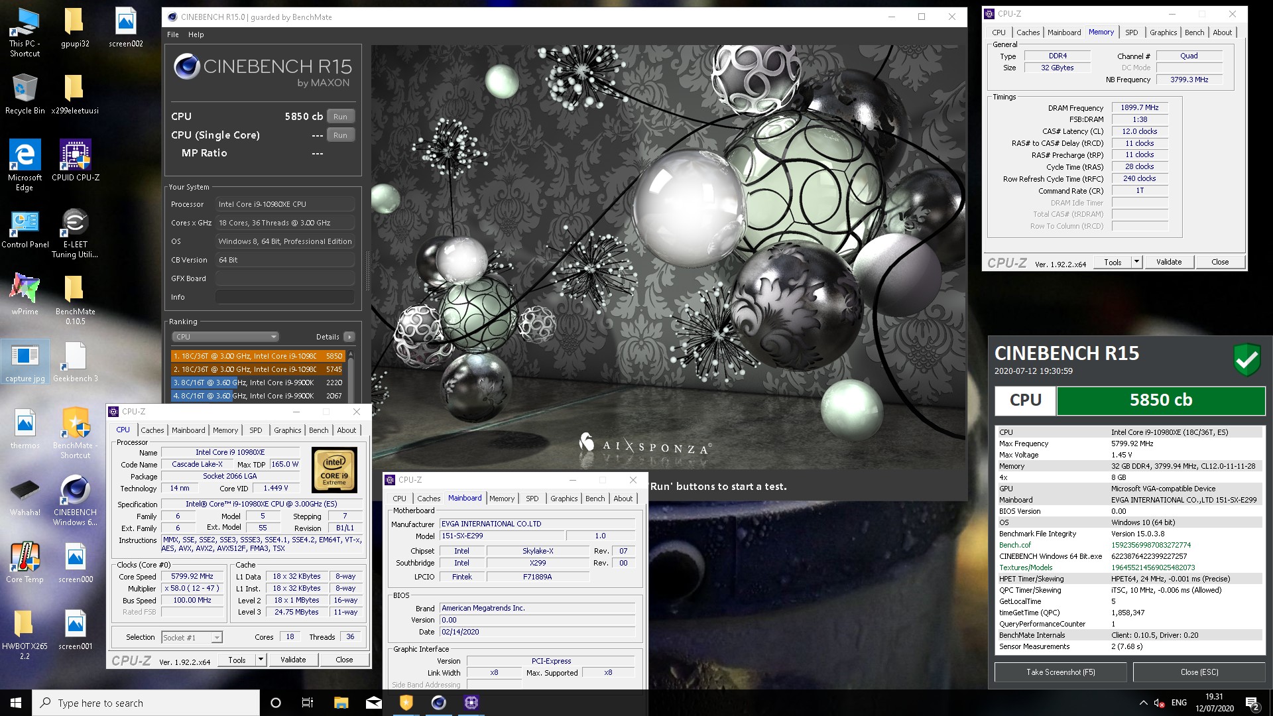Open BenchMate 0.10.5 folder

click(x=75, y=300)
